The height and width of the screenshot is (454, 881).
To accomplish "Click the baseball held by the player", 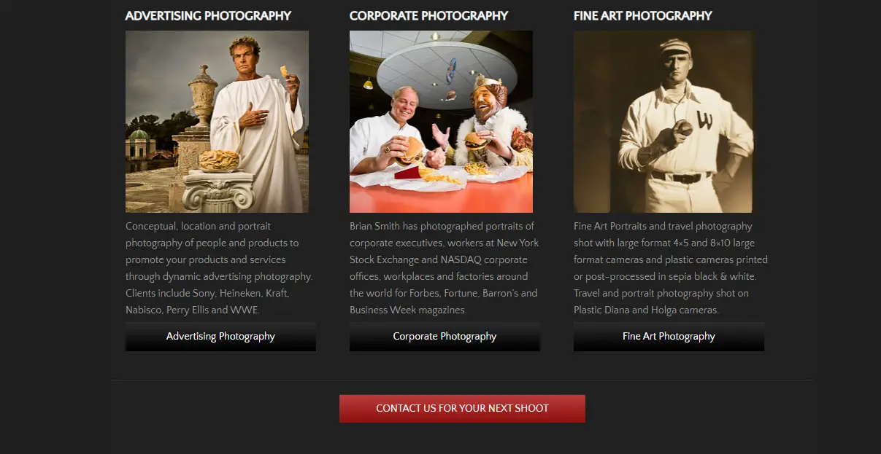I will tap(682, 129).
